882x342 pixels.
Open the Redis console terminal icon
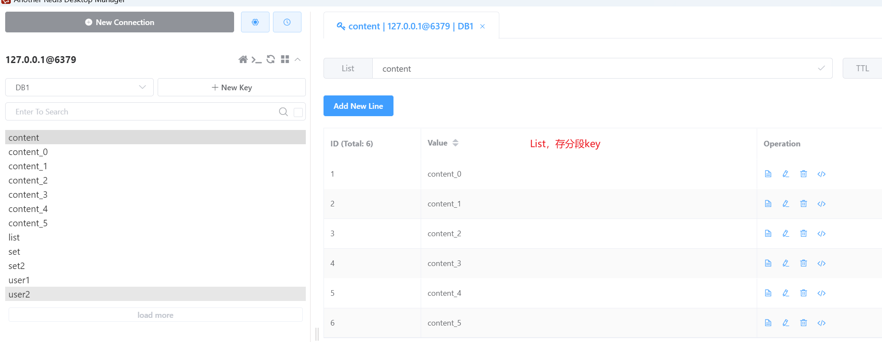(257, 60)
